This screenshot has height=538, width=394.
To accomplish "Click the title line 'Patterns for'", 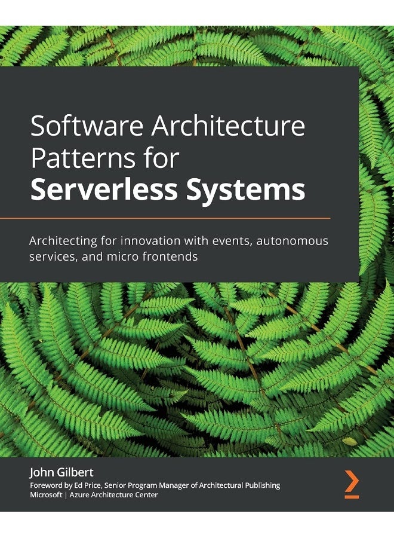I will click(105, 157).
